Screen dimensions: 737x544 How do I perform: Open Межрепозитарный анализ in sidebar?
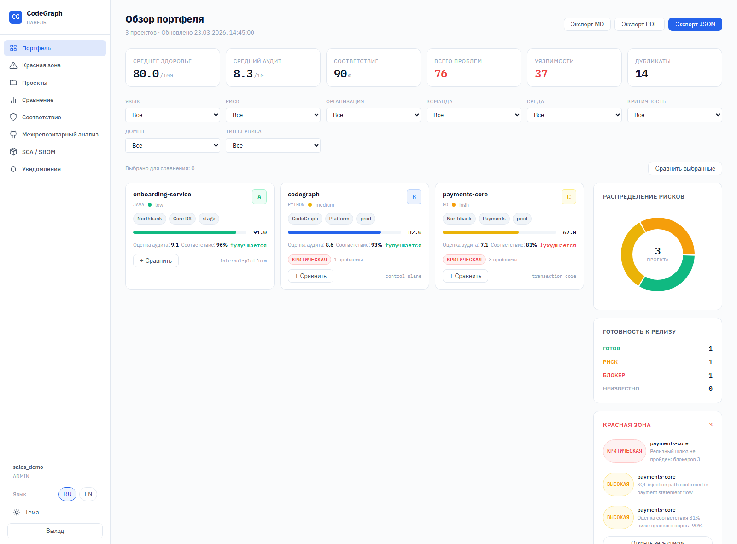coord(60,135)
